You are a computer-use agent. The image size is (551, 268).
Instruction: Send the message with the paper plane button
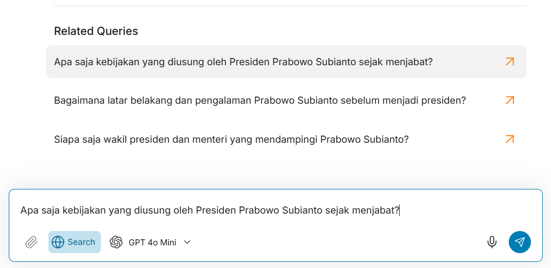tap(520, 242)
